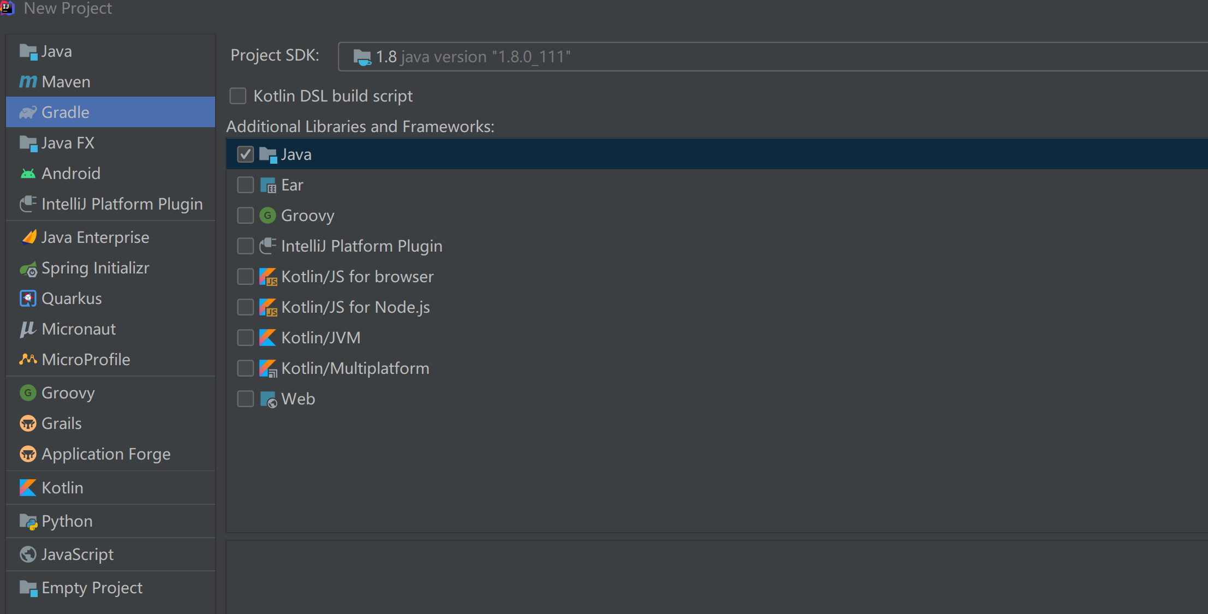Click the Grails icon in sidebar

(x=28, y=424)
